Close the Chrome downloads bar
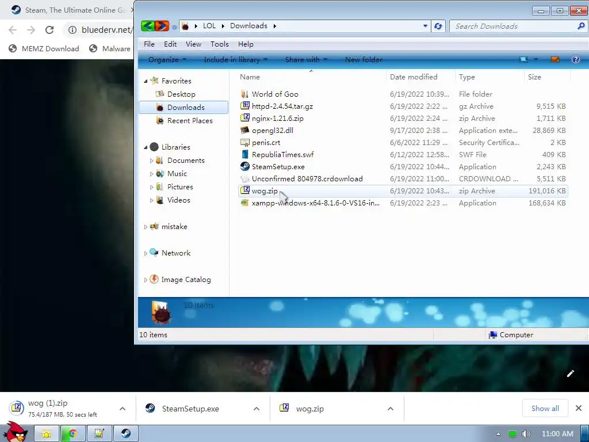This screenshot has height=442, width=589. pos(579,408)
